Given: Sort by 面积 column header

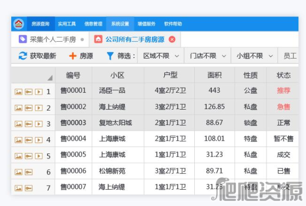Looking at the screenshot, I should 215,75.
